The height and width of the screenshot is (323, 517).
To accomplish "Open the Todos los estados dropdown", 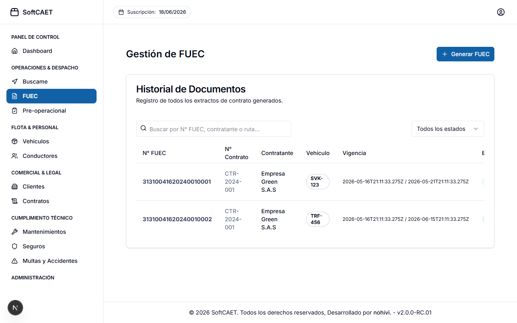I will (x=448, y=129).
